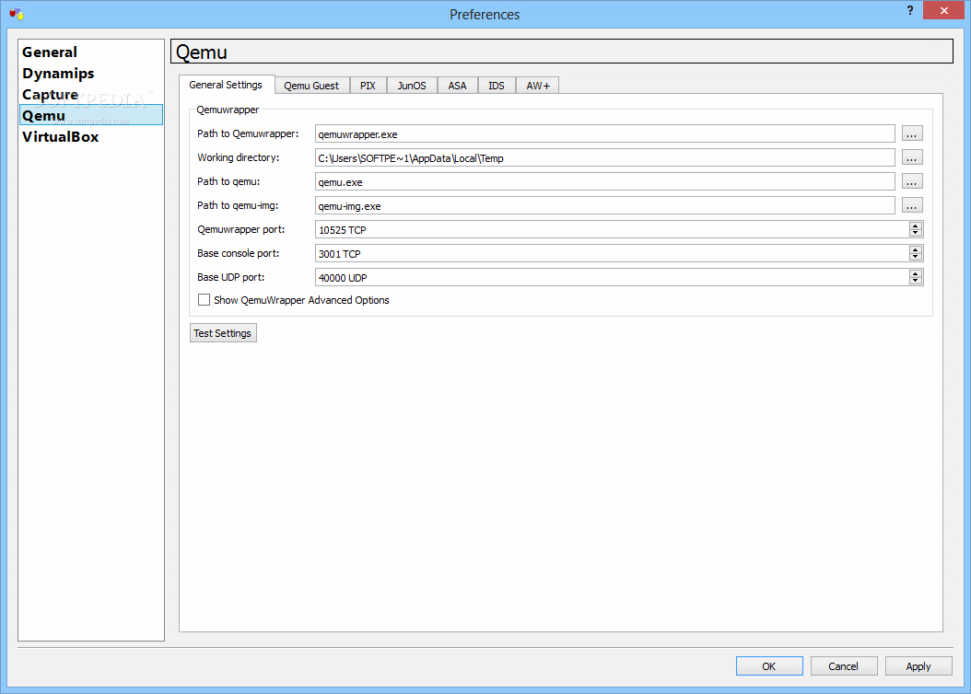The height and width of the screenshot is (694, 971).
Task: Close the Preferences window
Action: tap(943, 10)
